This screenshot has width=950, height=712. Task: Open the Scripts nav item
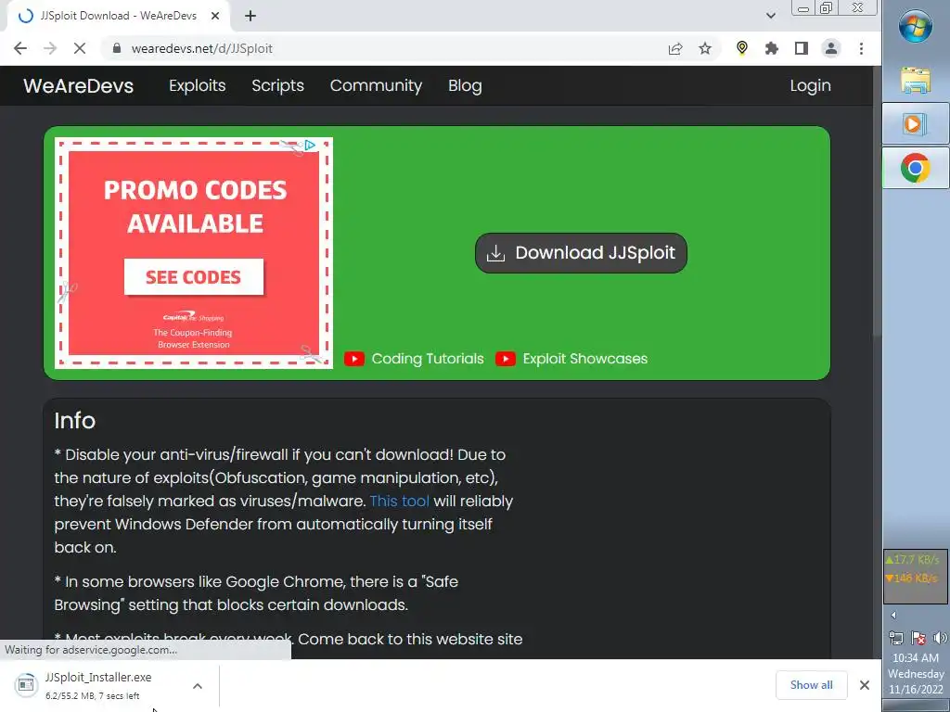point(277,85)
